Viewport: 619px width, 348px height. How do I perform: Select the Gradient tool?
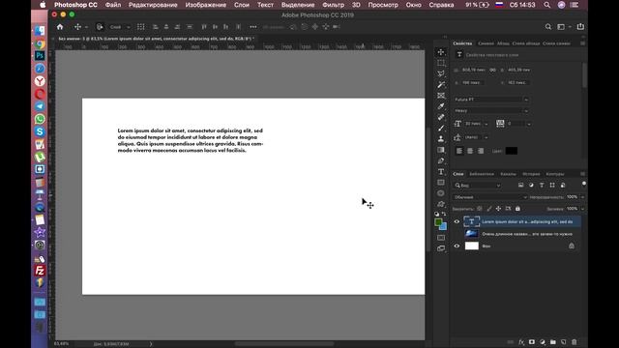tap(441, 150)
